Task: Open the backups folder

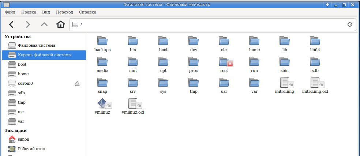Action: [x=102, y=44]
